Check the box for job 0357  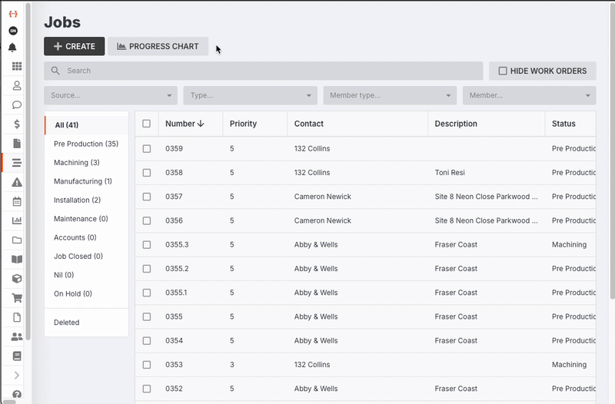(147, 197)
